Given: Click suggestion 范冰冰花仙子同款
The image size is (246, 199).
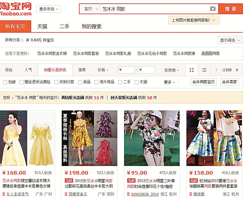Looking at the screenshot, I should tap(152, 53).
